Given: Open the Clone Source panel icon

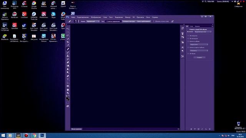Looking at the screenshot, I should pos(183,42).
